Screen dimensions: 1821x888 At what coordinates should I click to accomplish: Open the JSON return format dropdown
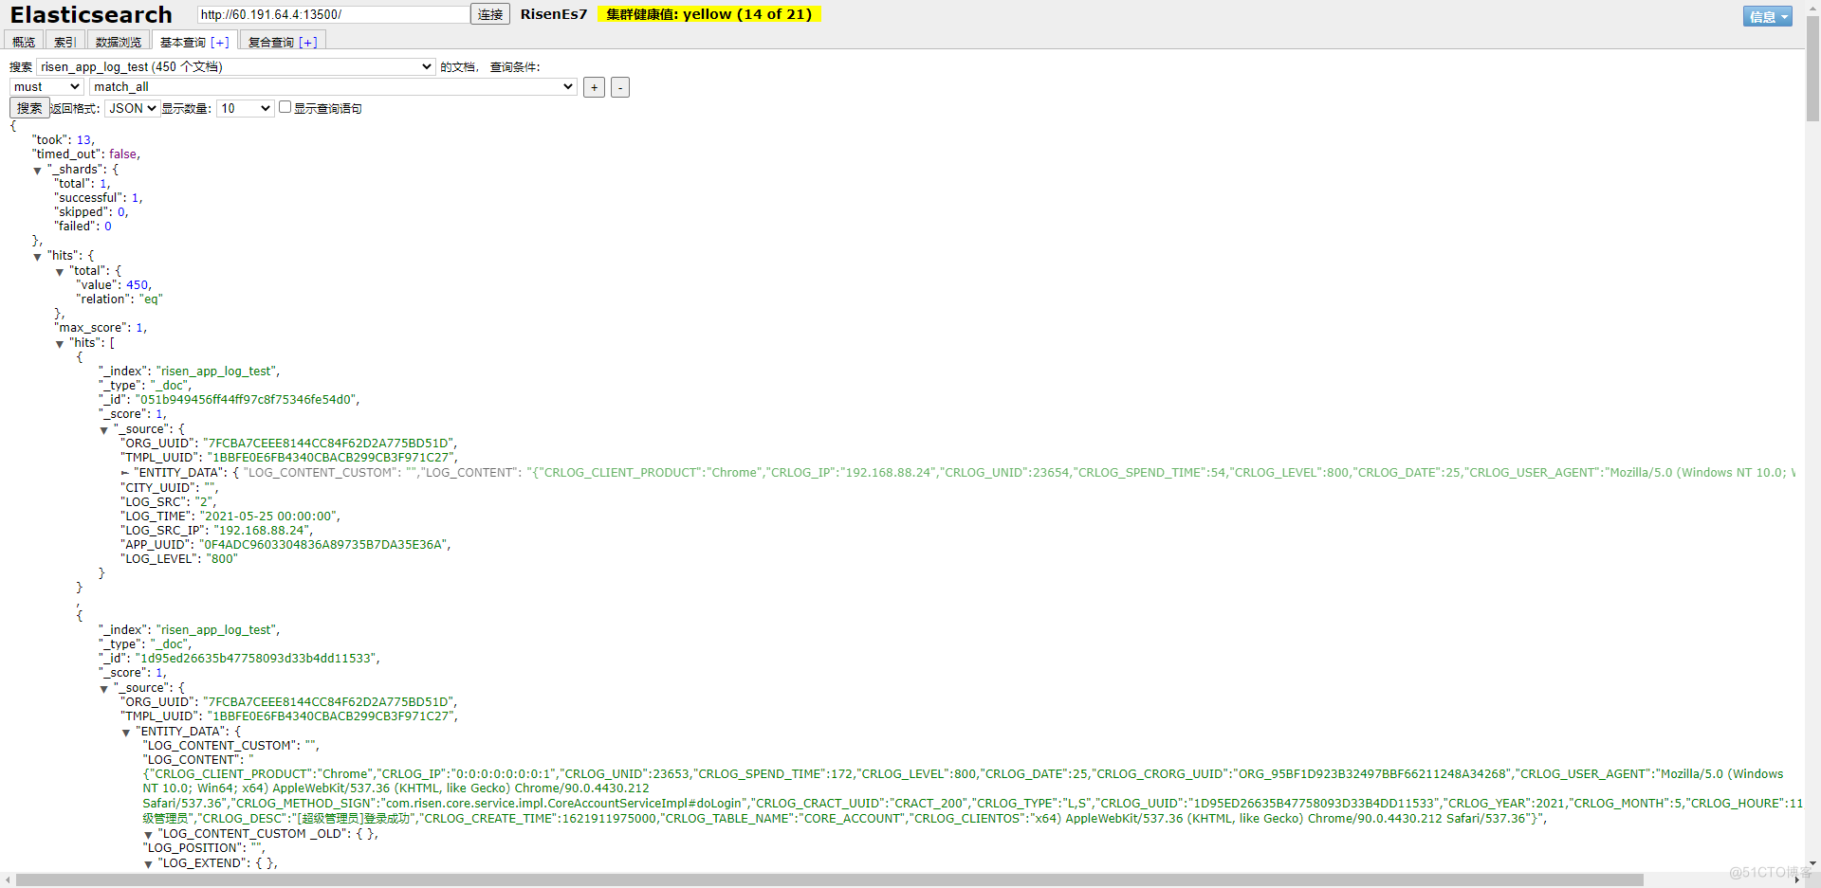132,108
